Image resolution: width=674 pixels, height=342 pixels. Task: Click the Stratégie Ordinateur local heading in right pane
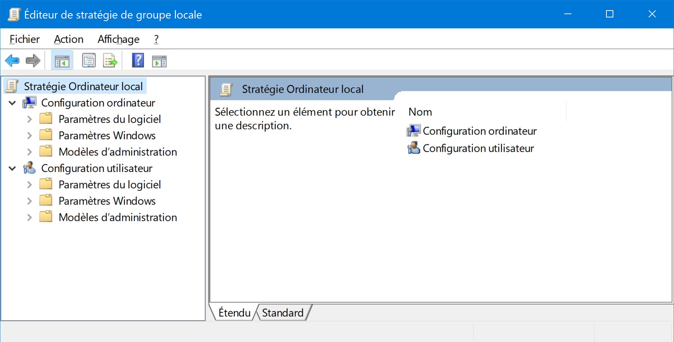(x=303, y=89)
